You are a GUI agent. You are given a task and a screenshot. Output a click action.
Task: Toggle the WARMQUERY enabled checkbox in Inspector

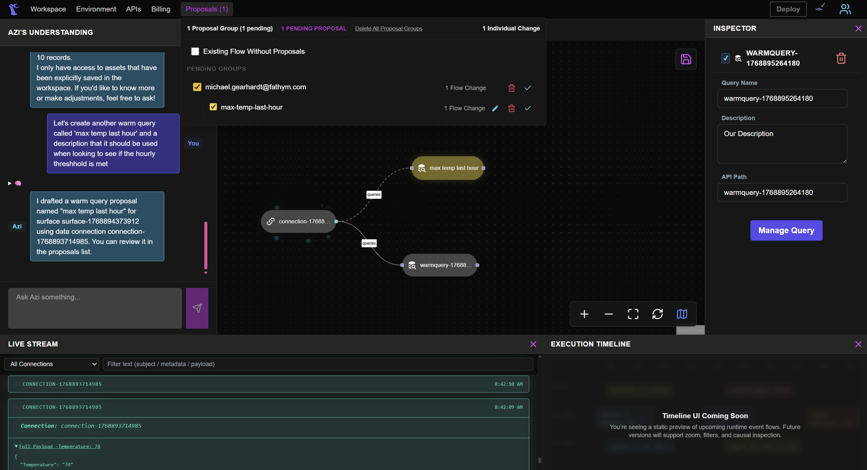[725, 58]
